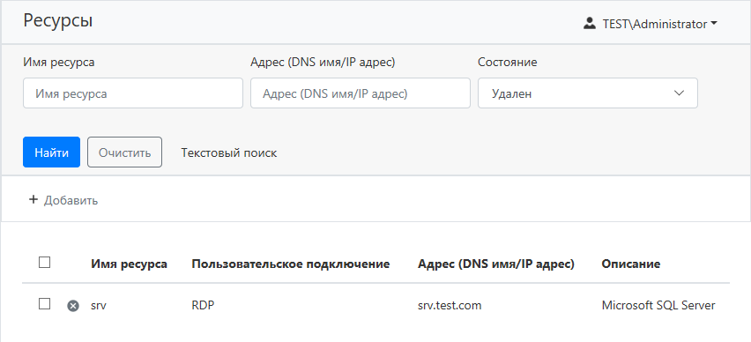The width and height of the screenshot is (751, 342).
Task: Click the user profile icon beside TEST\Administrator
Action: coord(589,24)
